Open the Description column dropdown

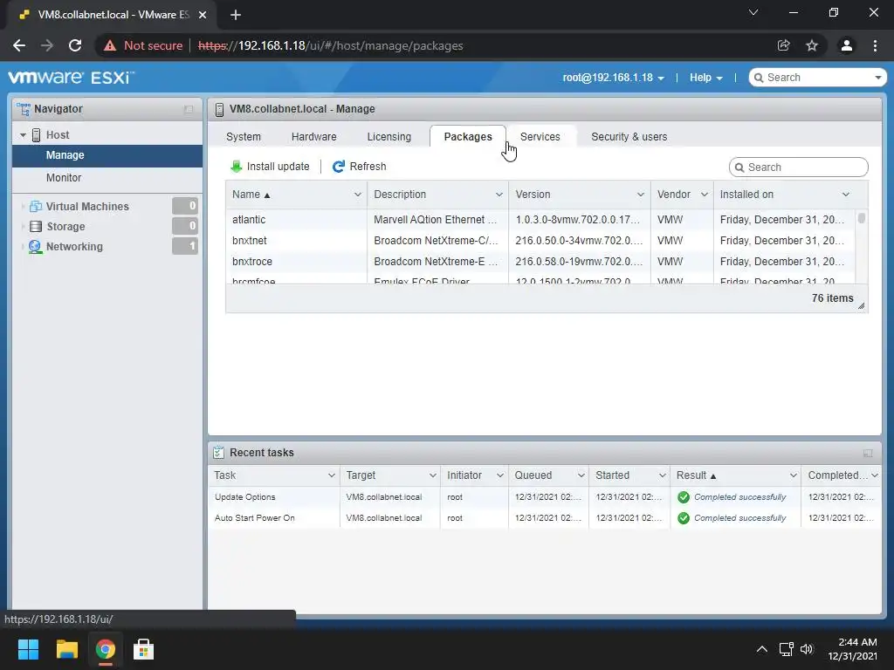tap(499, 195)
